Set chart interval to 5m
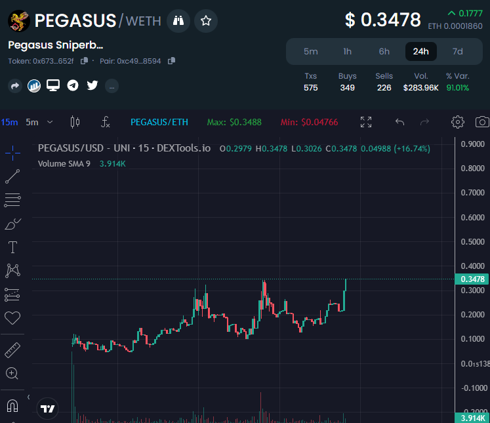 [32, 122]
